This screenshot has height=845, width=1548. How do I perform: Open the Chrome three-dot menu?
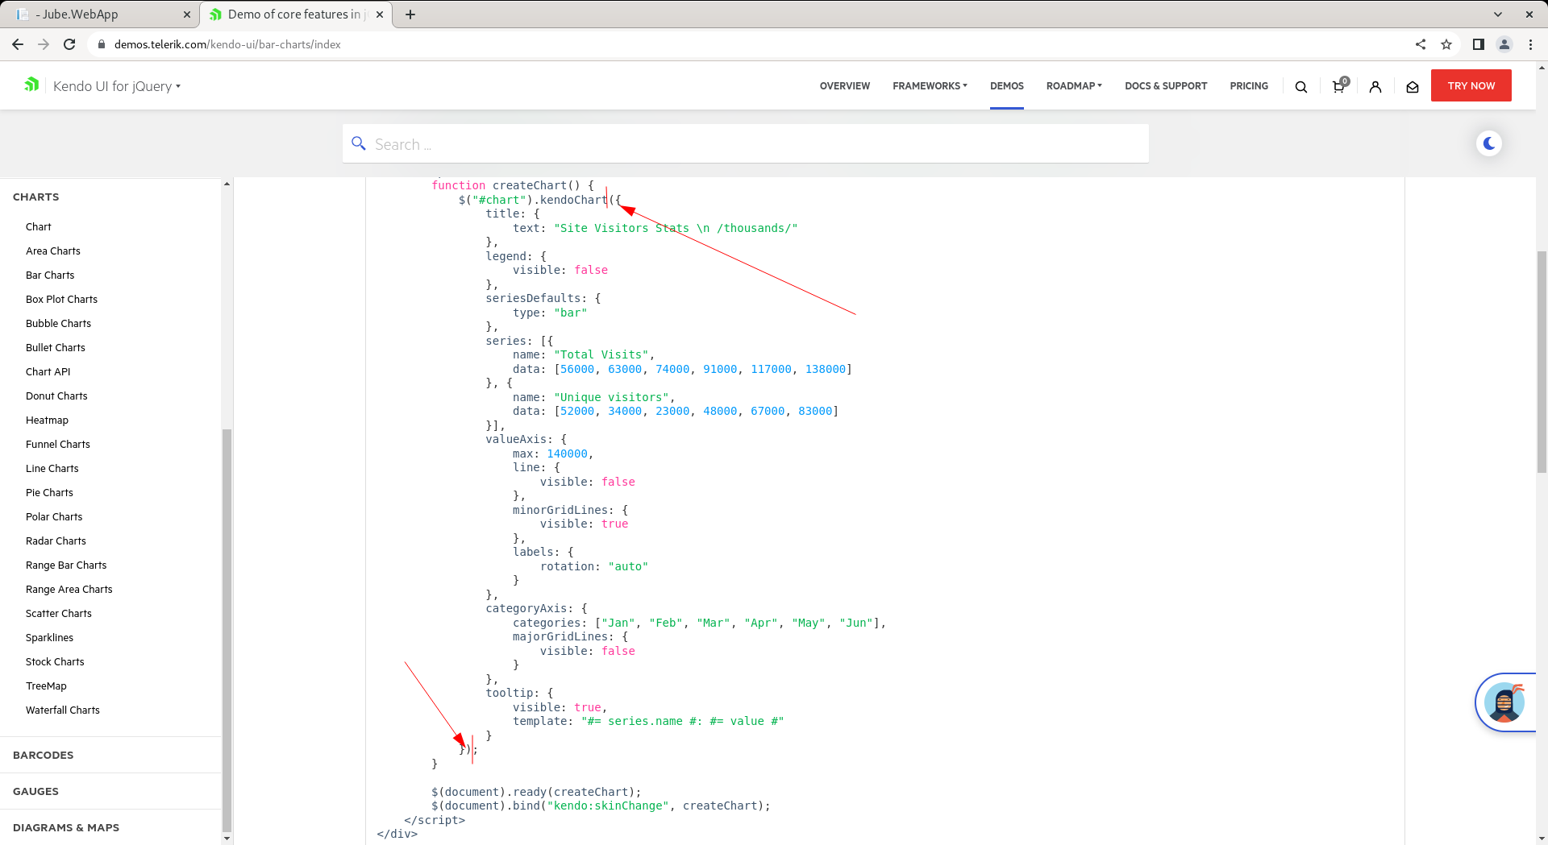click(1530, 44)
